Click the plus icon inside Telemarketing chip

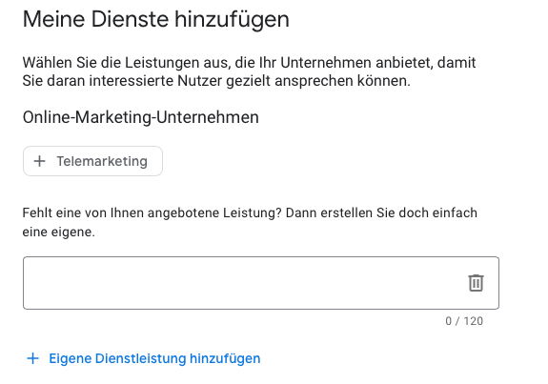click(x=39, y=161)
